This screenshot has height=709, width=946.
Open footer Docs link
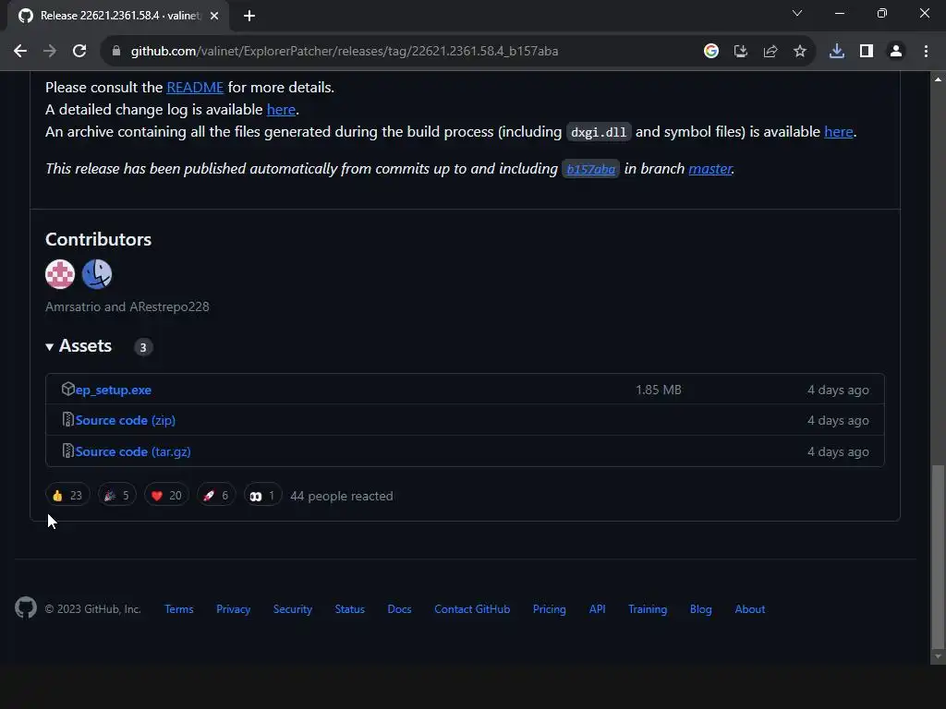[399, 609]
